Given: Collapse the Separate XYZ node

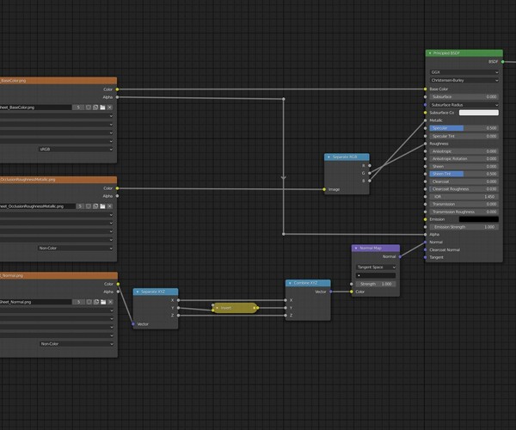Looking at the screenshot, I should (138, 292).
